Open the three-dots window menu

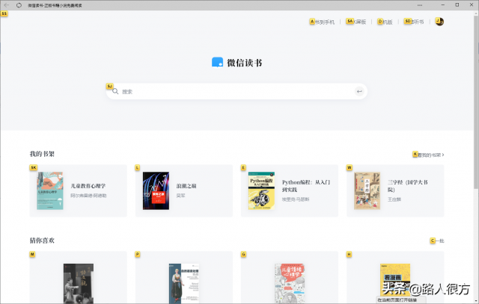pyautogui.click(x=420, y=5)
